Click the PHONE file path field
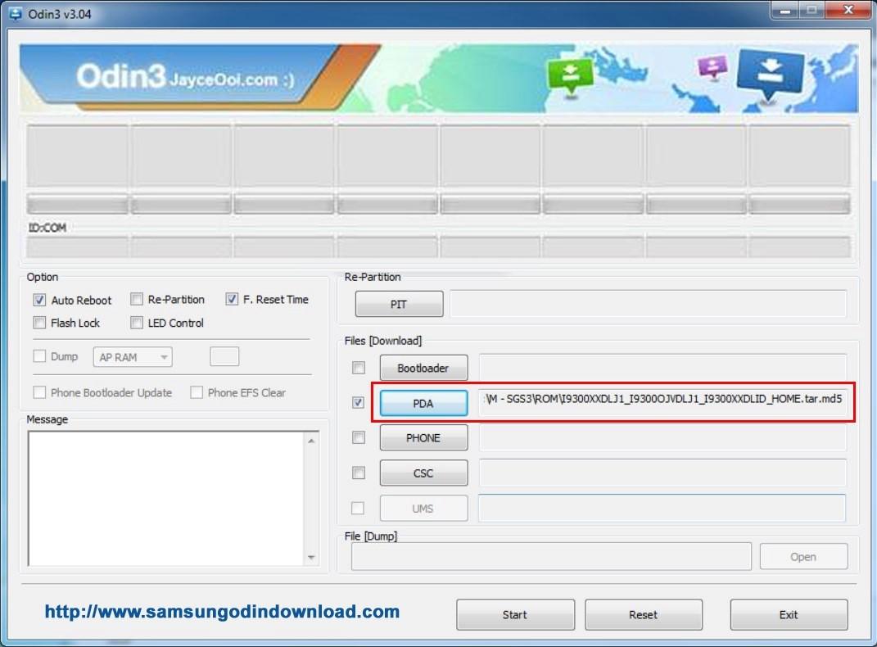This screenshot has width=877, height=647. coord(662,437)
